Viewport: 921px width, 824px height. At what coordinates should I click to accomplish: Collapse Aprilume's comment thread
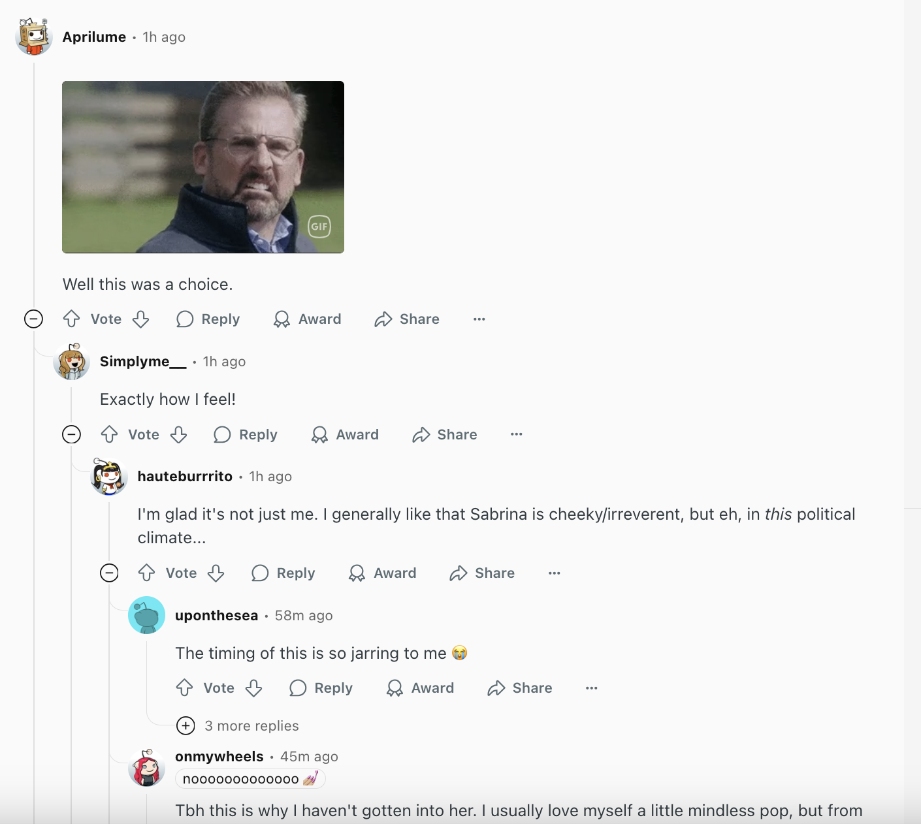tap(33, 319)
